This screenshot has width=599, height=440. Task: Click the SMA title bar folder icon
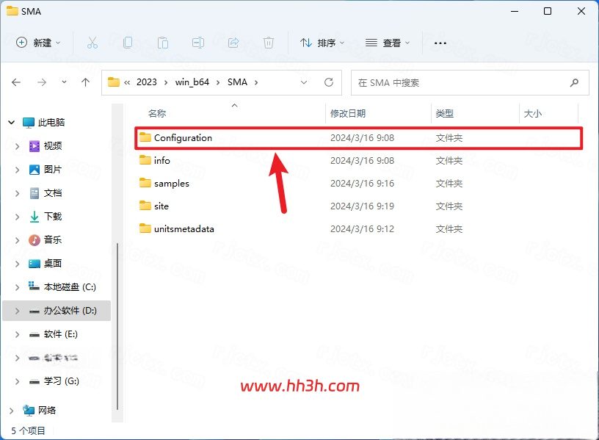click(12, 11)
